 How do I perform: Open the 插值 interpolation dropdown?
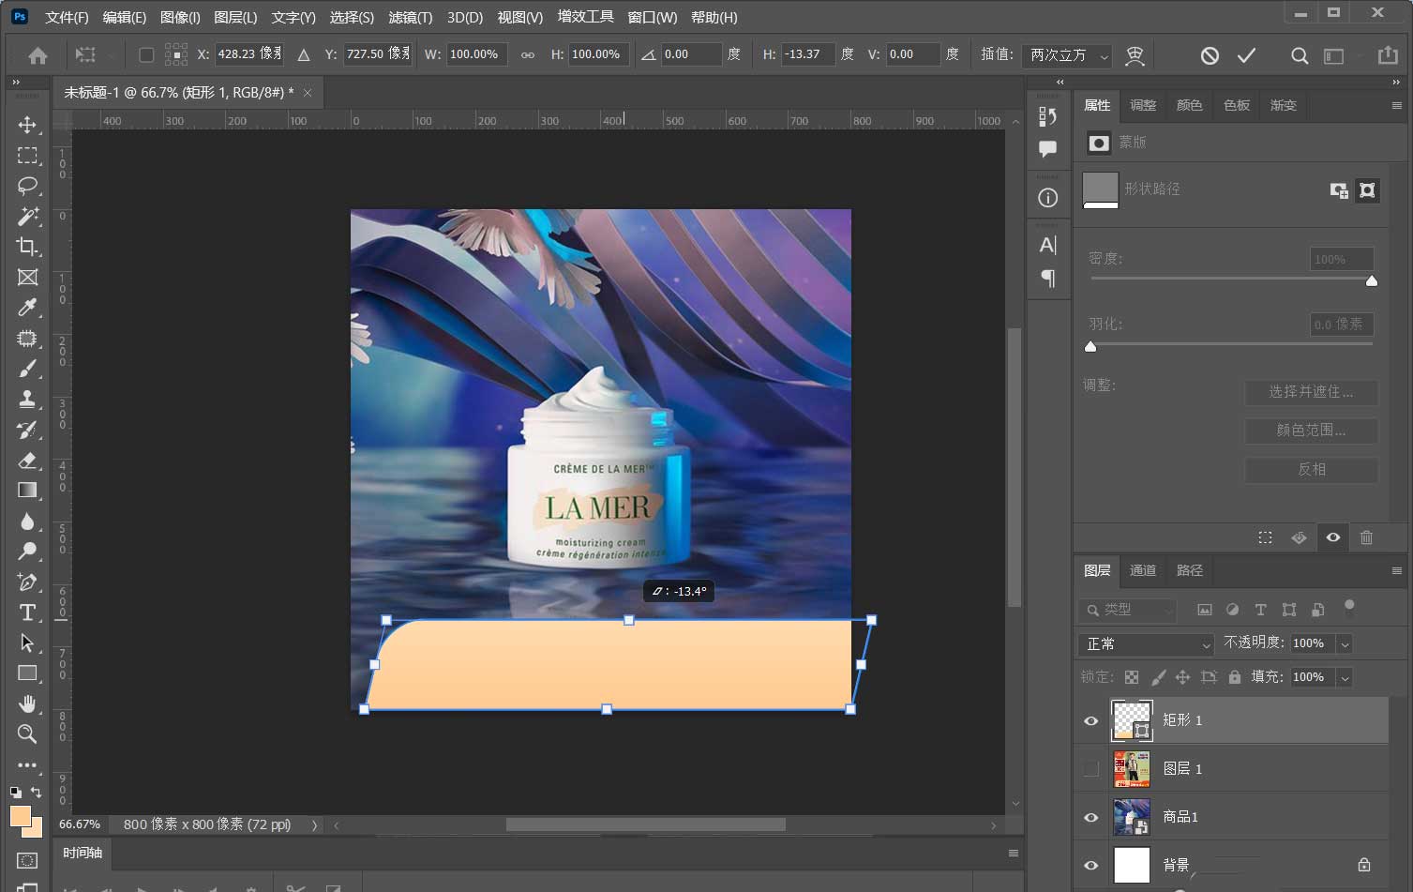click(x=1066, y=55)
